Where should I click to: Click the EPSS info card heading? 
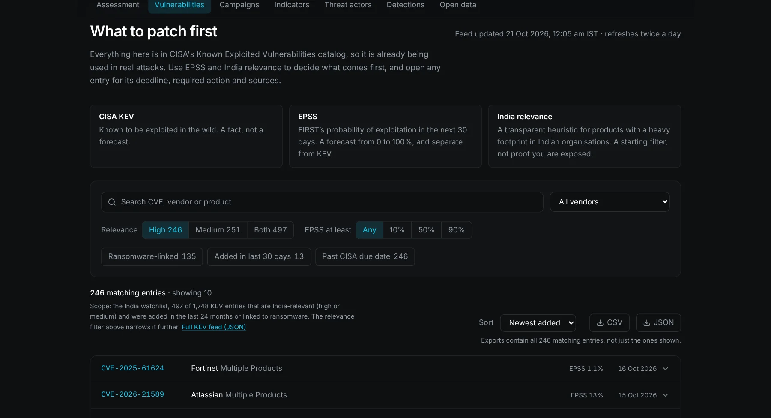coord(308,117)
